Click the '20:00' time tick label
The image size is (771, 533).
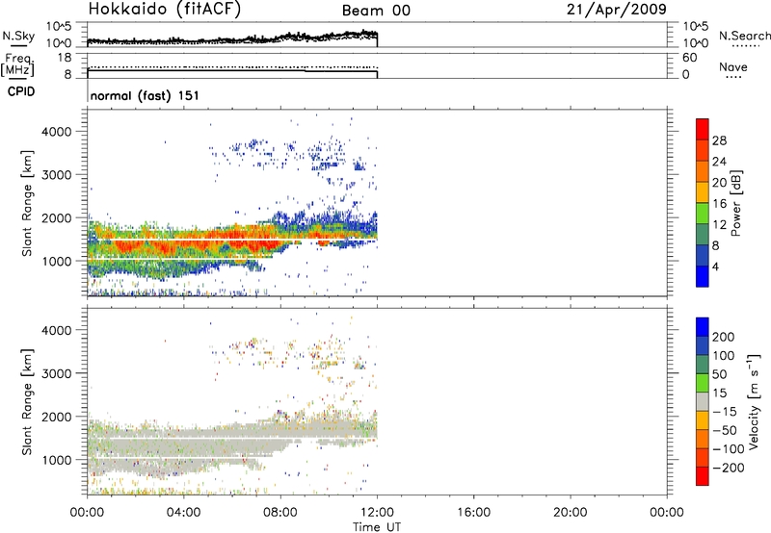571,513
